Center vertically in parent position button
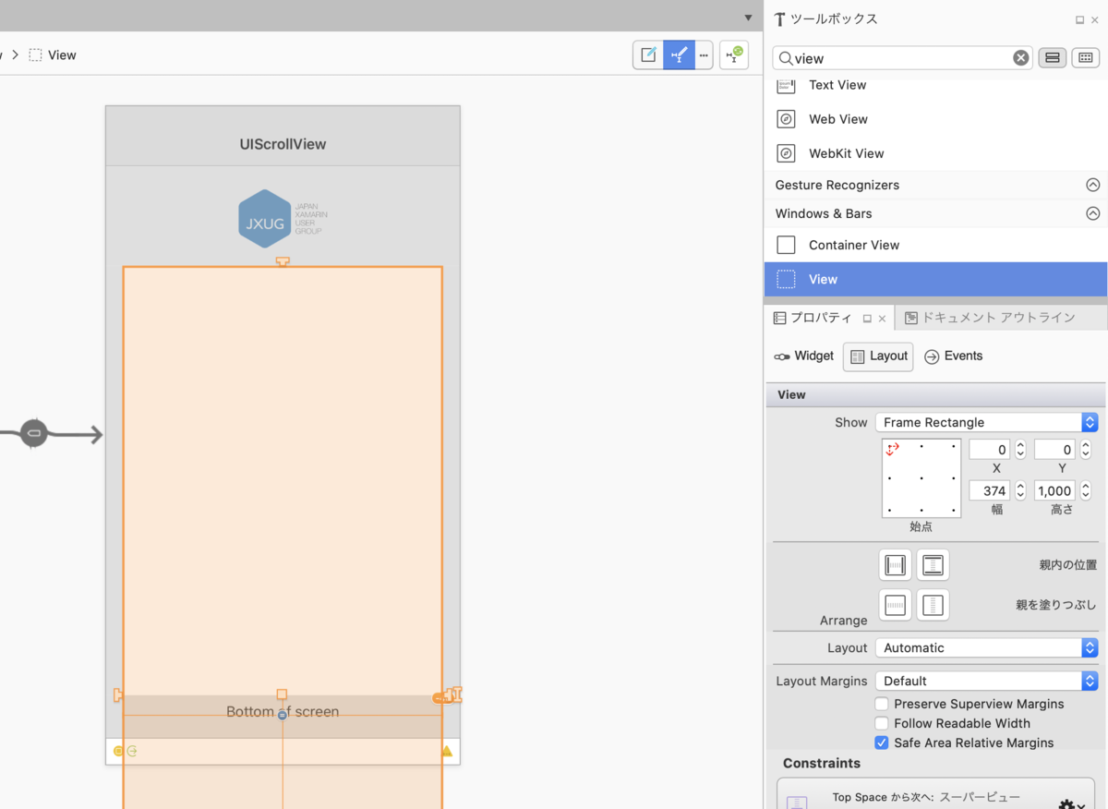 [933, 565]
